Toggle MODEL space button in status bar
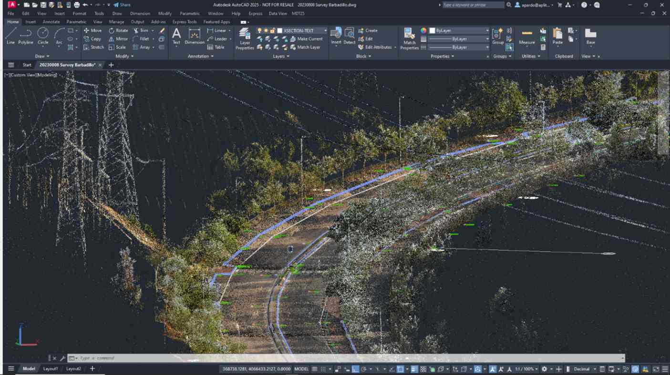The image size is (670, 375). pyautogui.click(x=301, y=369)
